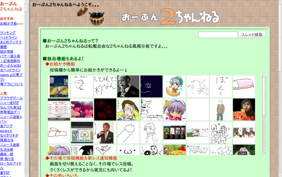This screenshot has width=282, height=177.
Task: Open なんでも実況J board link
Action: (11, 107)
